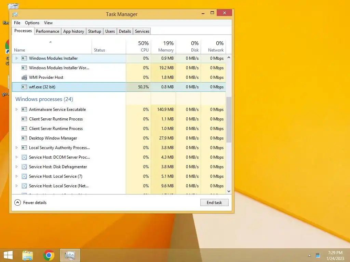Image resolution: width=350 pixels, height=262 pixels.
Task: Click the Windows Modules Installer process icon
Action: coord(24,58)
